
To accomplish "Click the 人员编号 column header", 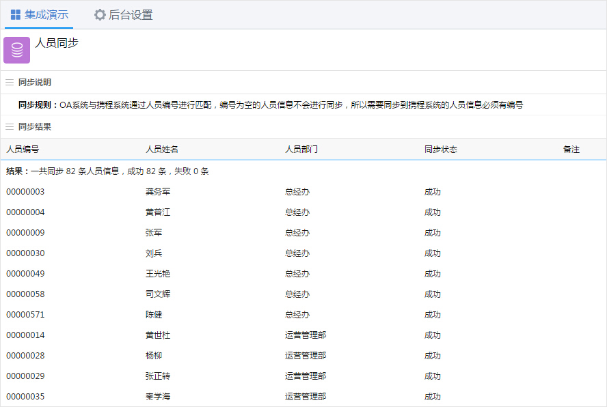I will tap(23, 150).
